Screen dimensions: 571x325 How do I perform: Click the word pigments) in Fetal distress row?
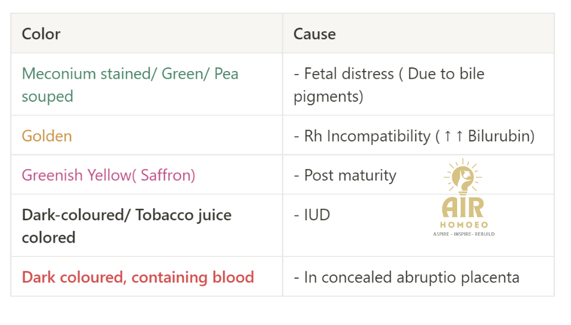(328, 96)
